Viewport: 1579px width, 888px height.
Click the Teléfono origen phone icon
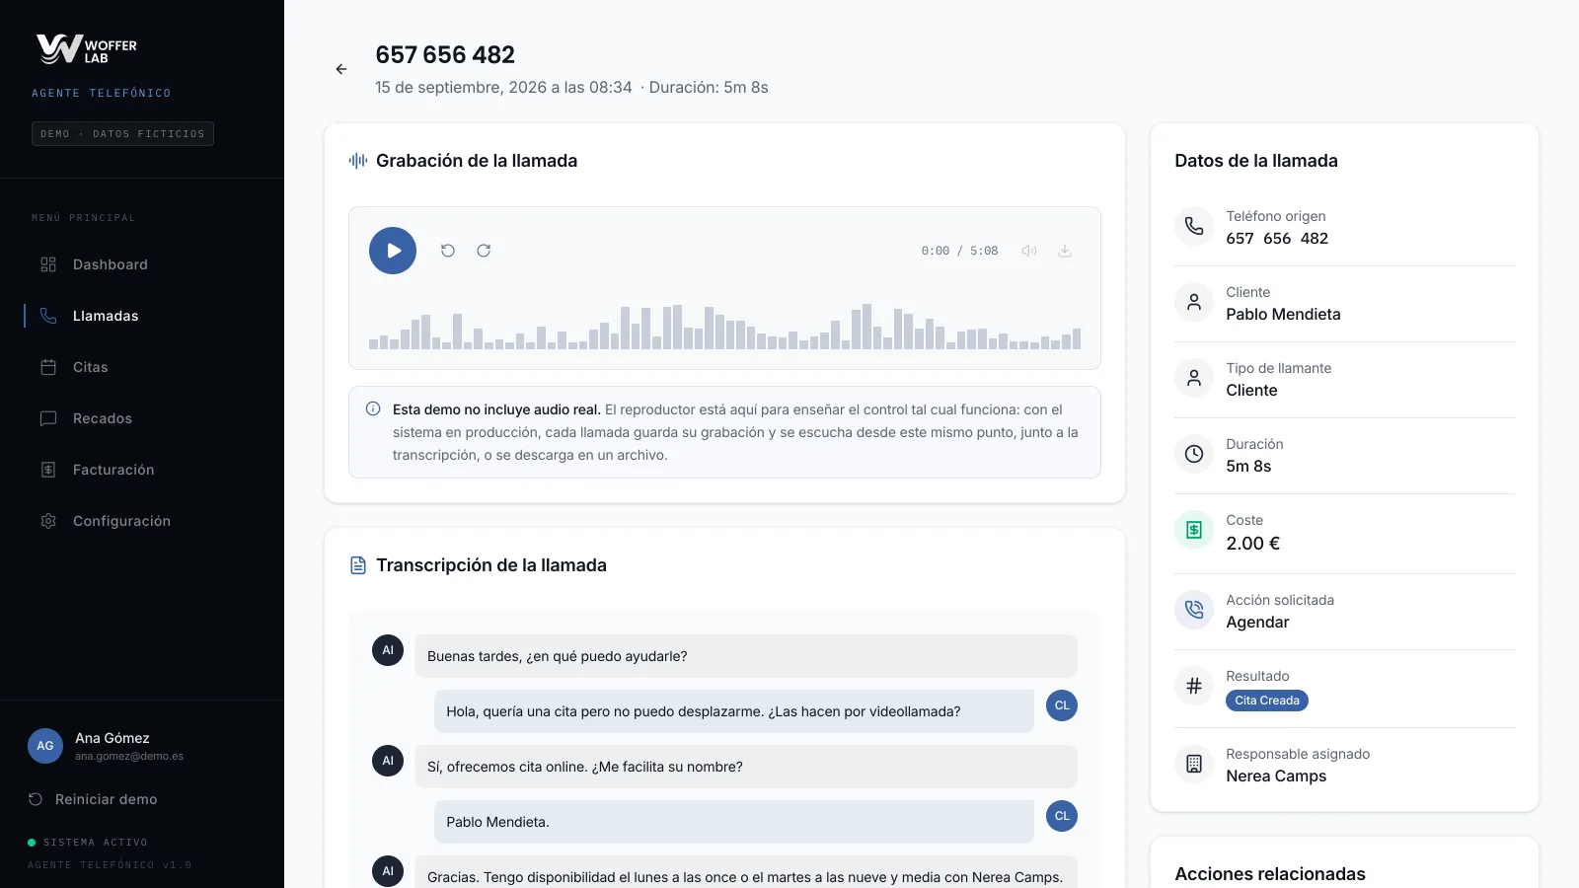[x=1194, y=226]
